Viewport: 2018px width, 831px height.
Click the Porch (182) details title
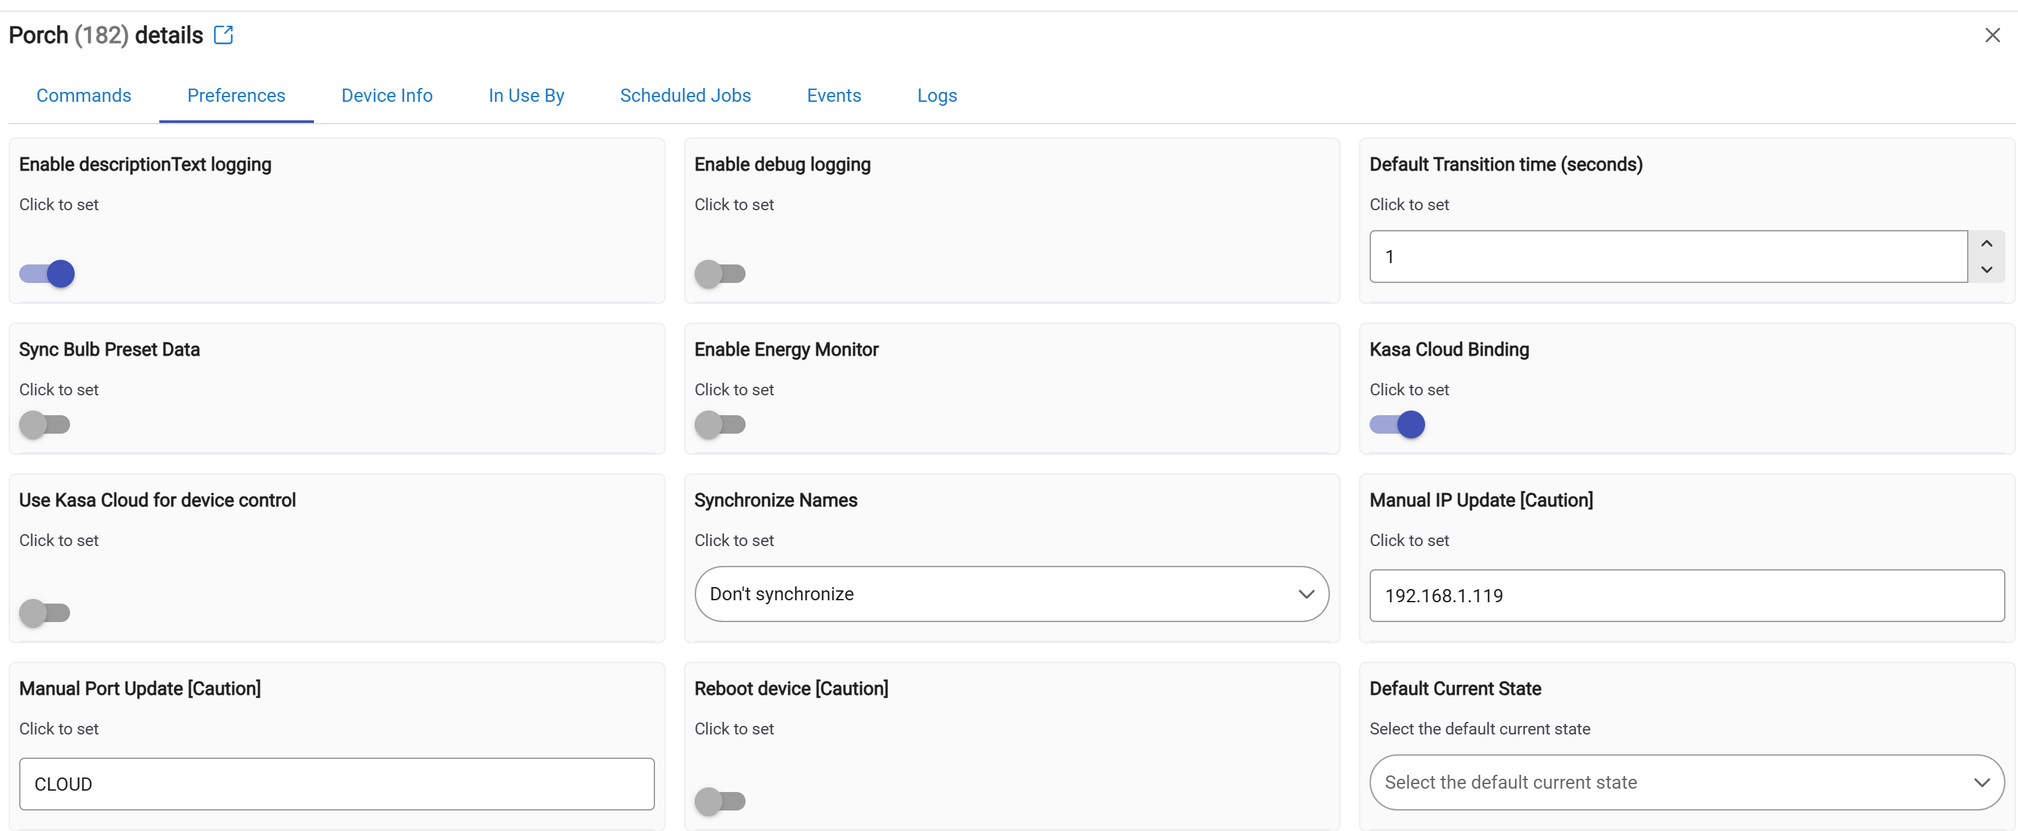(106, 35)
